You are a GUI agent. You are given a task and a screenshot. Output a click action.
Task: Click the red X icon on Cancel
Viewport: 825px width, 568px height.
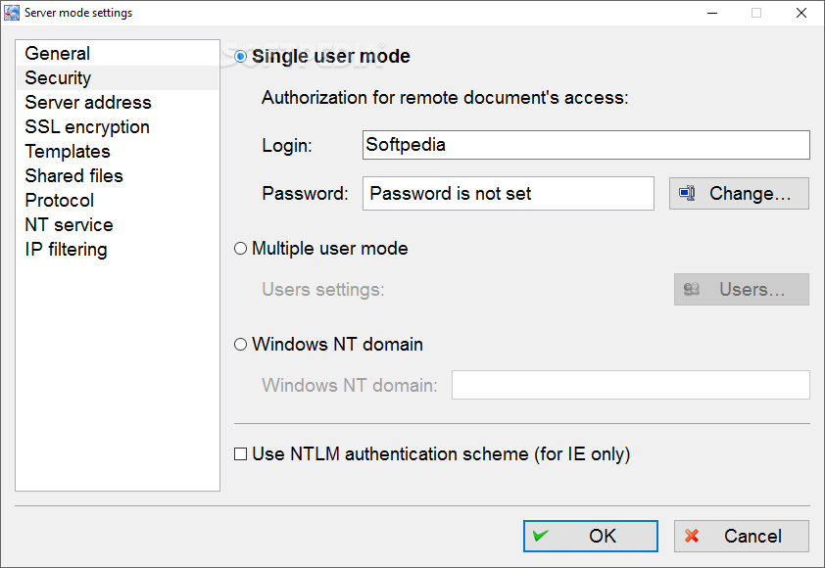(x=692, y=536)
